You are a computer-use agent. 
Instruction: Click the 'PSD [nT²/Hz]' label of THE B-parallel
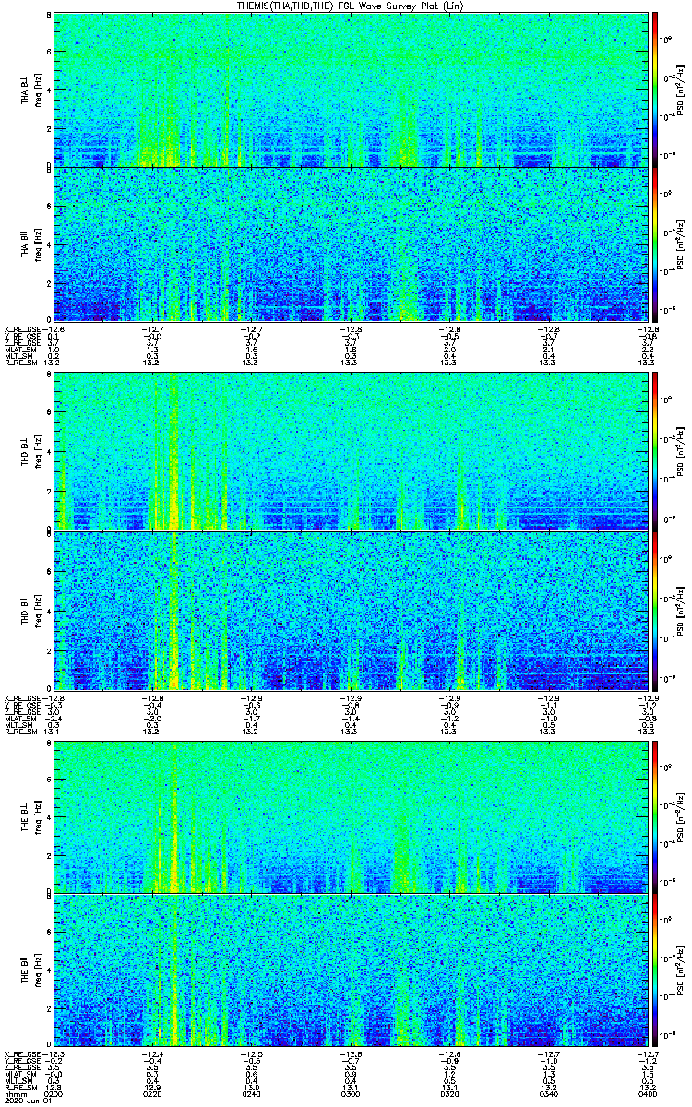(680, 970)
